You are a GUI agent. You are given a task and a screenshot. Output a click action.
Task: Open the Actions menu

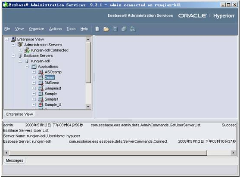(56, 29)
